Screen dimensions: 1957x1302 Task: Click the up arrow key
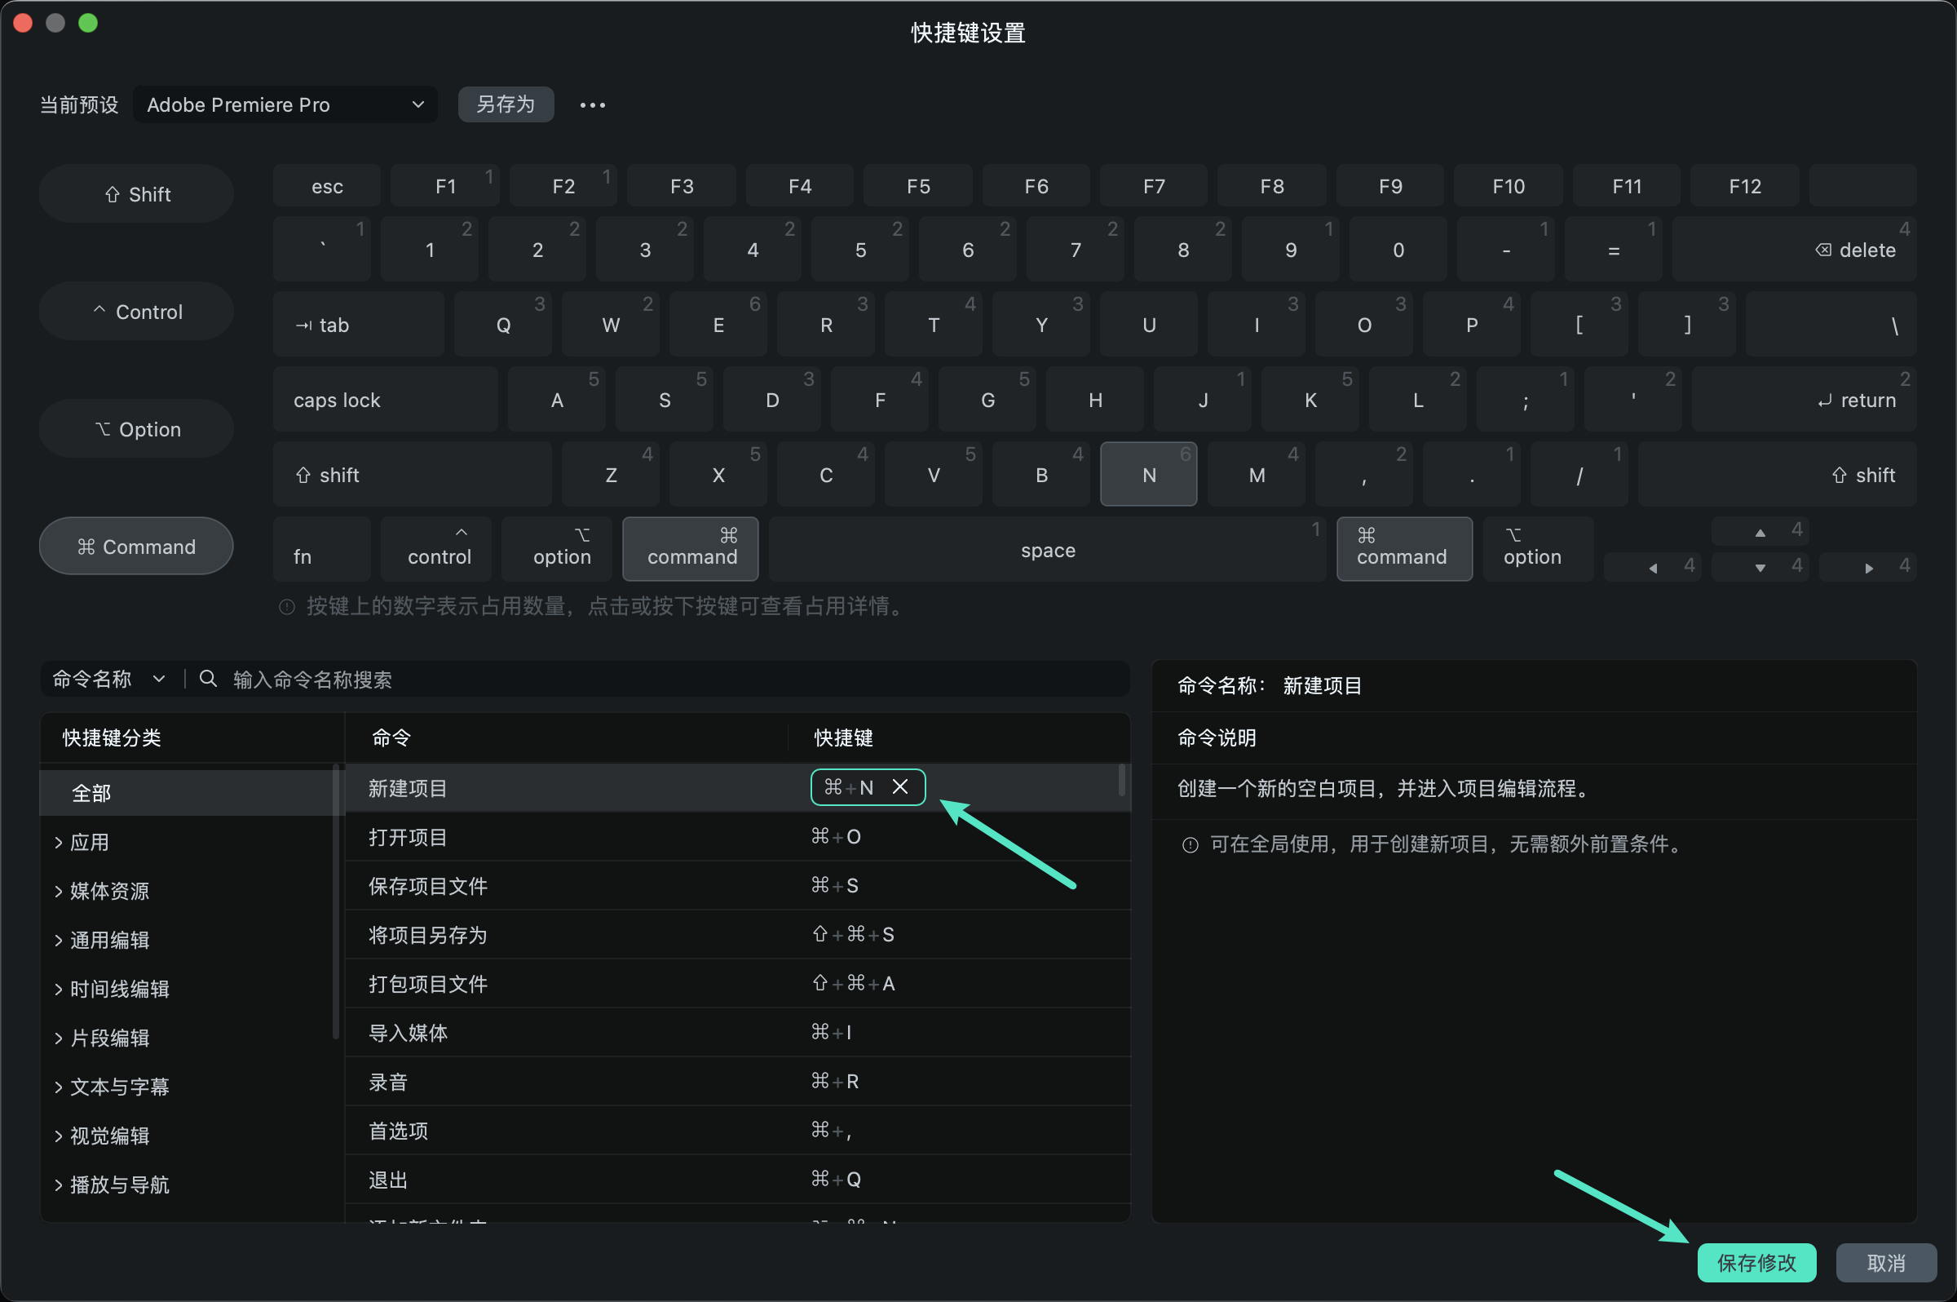1760,532
